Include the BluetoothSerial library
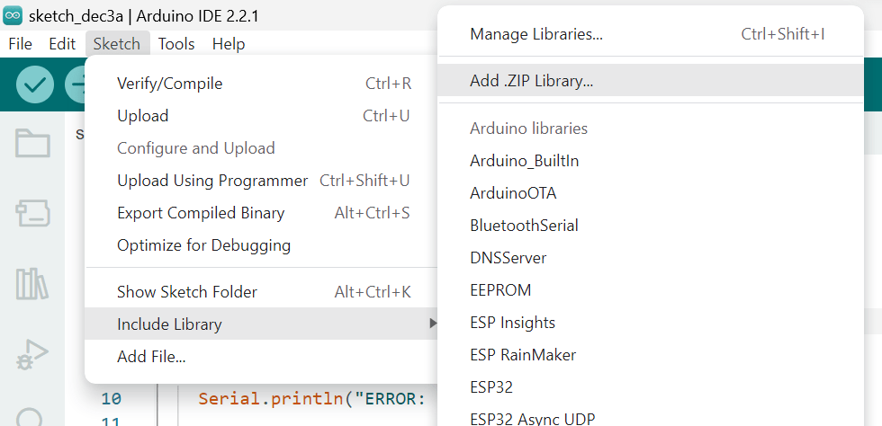The width and height of the screenshot is (882, 426). (651, 226)
